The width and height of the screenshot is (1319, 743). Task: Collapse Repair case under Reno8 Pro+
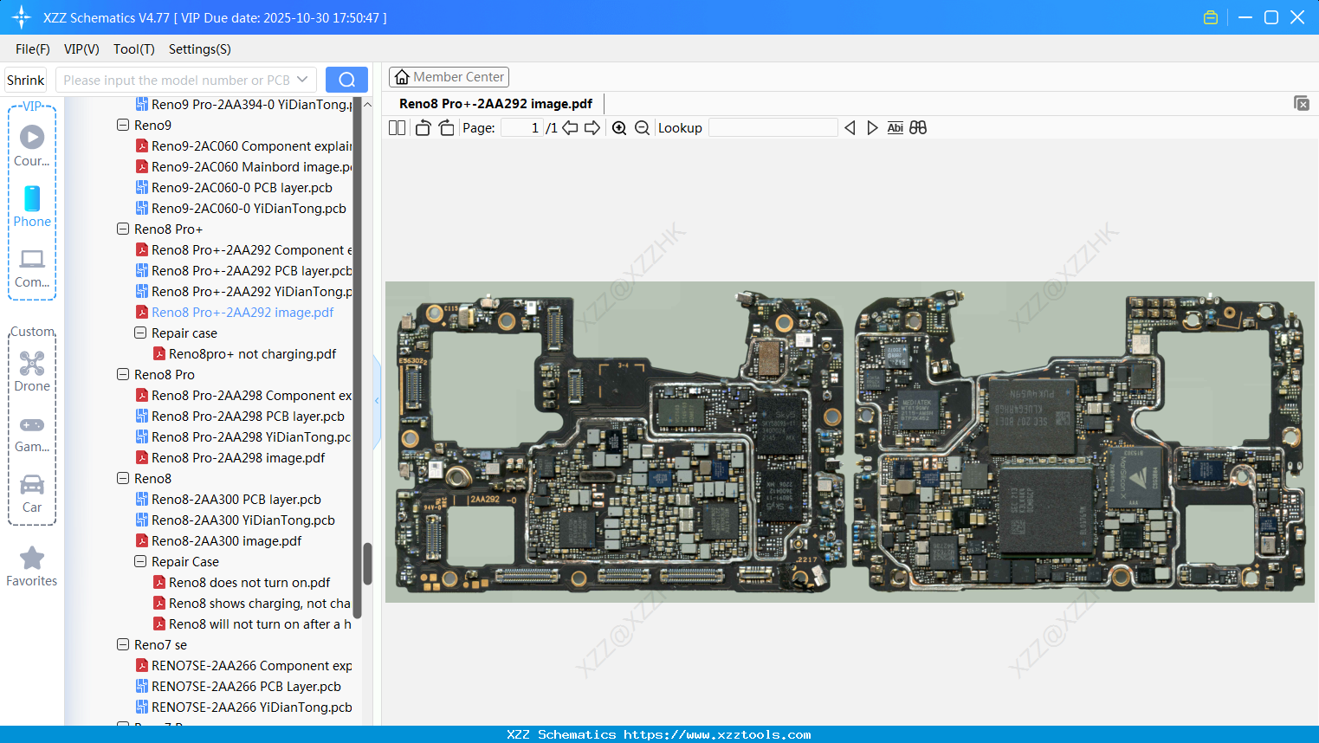click(x=140, y=333)
